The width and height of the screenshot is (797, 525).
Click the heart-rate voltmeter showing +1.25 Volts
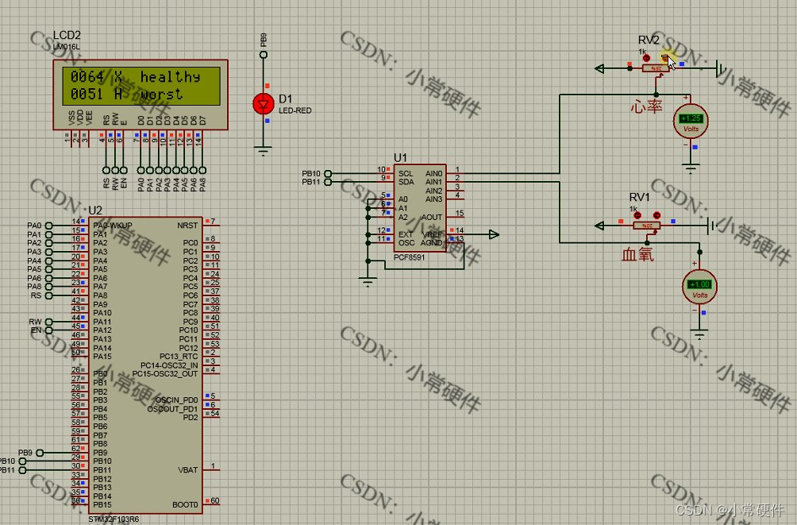[690, 122]
